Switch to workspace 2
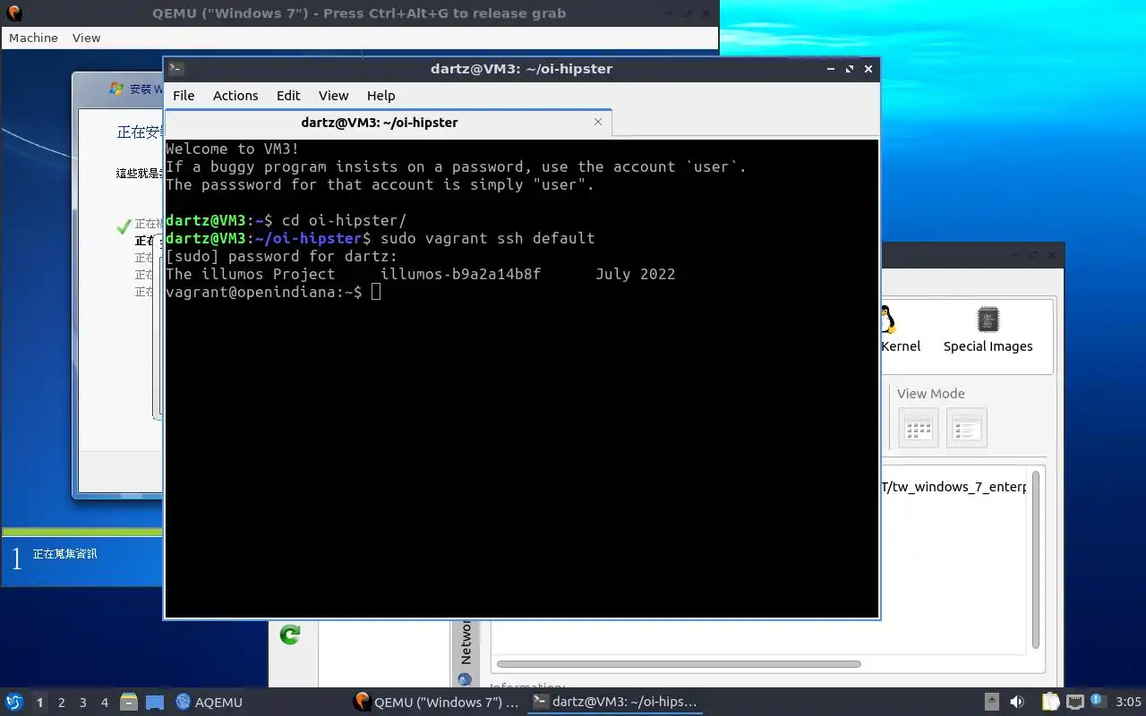This screenshot has height=716, width=1146. point(62,702)
